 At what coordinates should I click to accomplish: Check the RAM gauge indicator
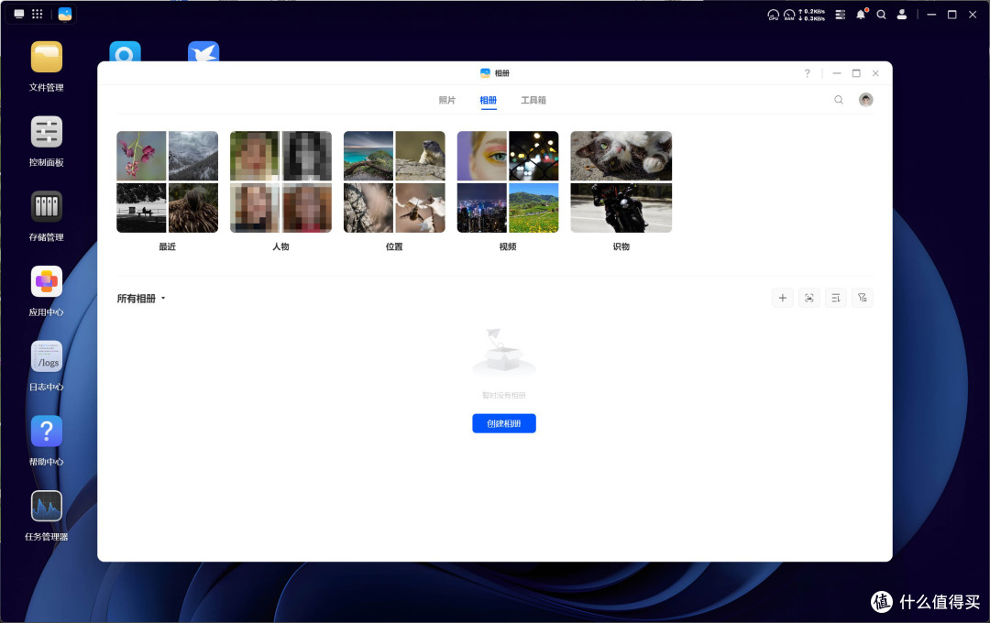coord(789,15)
